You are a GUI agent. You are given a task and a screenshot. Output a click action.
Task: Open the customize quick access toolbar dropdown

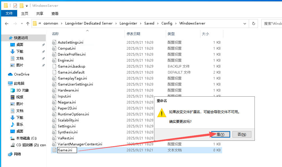coord(27,6)
